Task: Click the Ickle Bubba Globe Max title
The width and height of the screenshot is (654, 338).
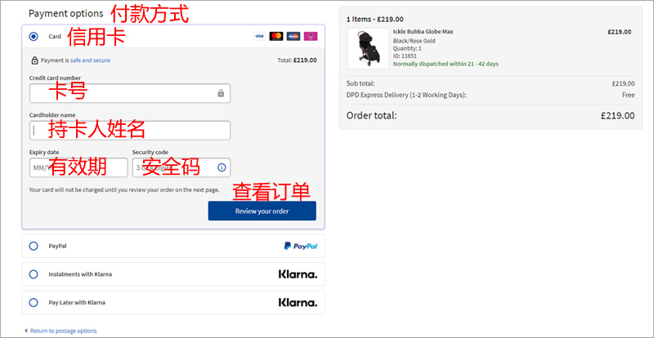Action: [x=423, y=32]
